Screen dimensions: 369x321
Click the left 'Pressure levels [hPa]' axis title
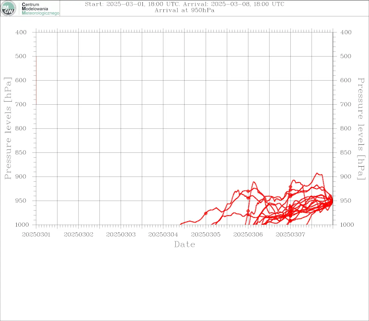8,128
